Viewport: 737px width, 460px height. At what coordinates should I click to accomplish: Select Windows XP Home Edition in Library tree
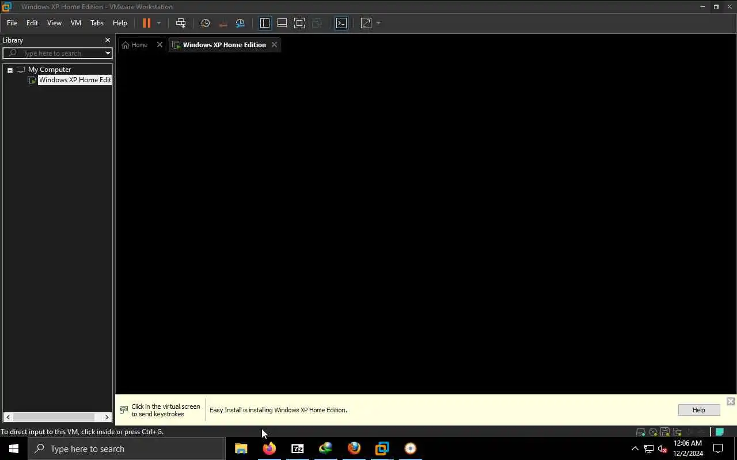(75, 80)
